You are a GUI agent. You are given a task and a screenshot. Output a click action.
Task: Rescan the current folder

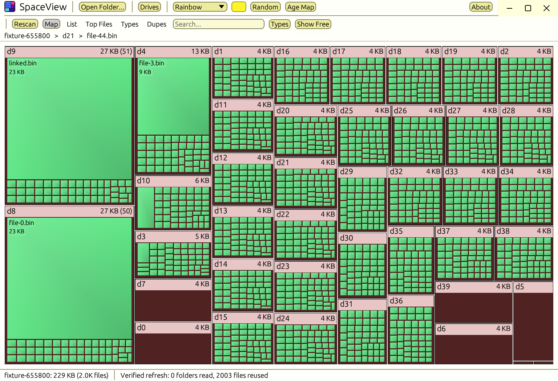tap(25, 24)
